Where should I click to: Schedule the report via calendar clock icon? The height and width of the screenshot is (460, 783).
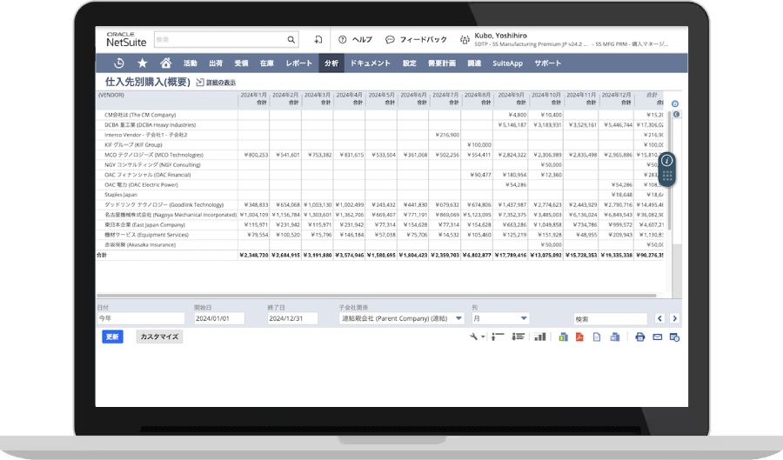click(x=674, y=337)
